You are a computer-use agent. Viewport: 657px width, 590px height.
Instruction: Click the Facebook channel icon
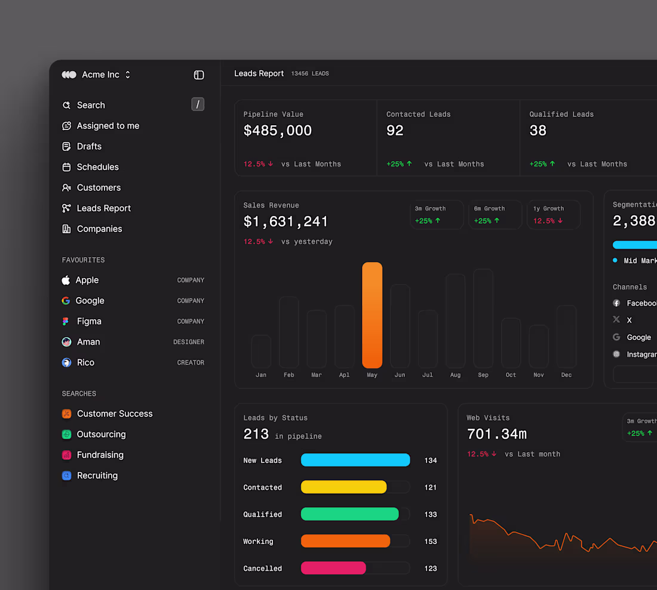coord(616,303)
